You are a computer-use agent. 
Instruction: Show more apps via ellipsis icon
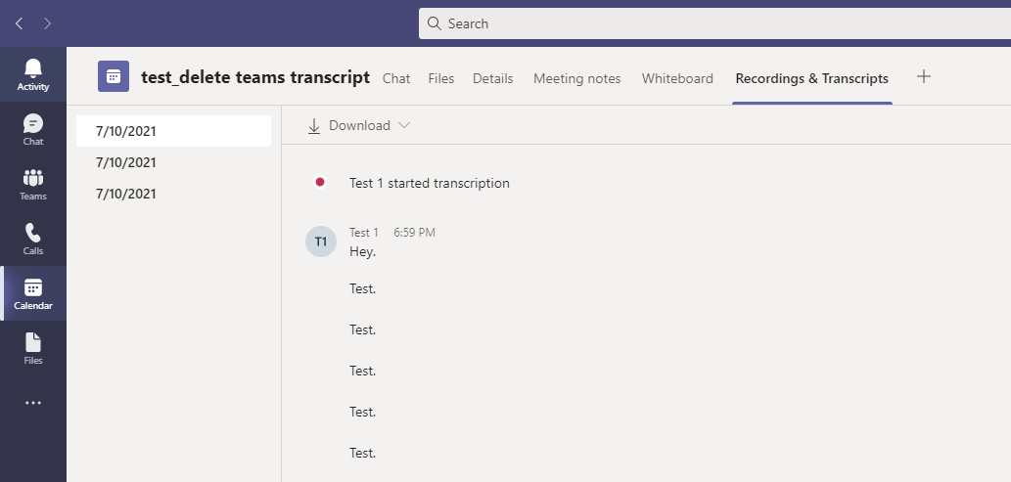tap(33, 403)
